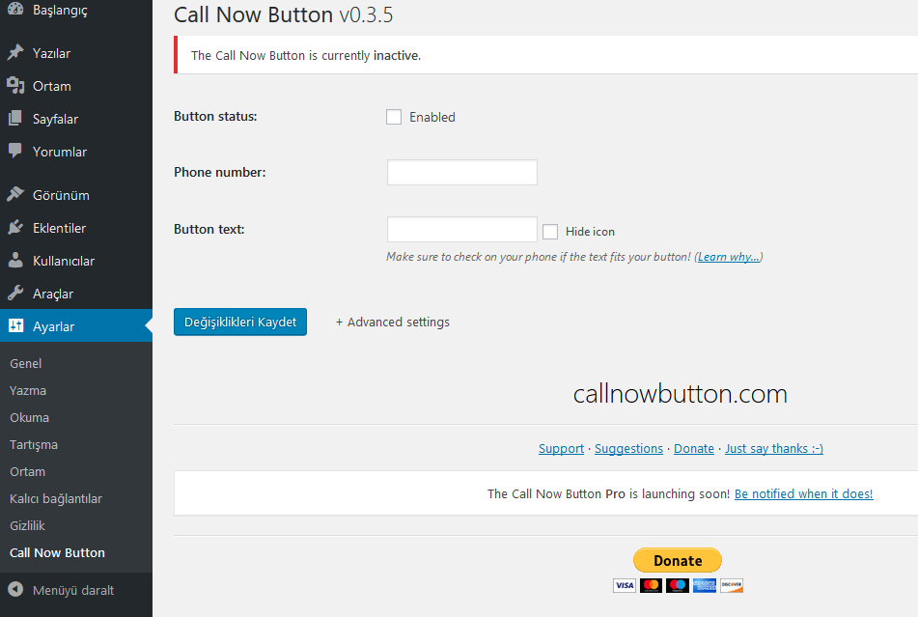Click the Call Now Button v0.3.5 heading
This screenshot has height=617, width=918.
tap(284, 14)
